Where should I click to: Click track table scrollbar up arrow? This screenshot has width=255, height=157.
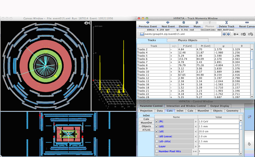252,49
